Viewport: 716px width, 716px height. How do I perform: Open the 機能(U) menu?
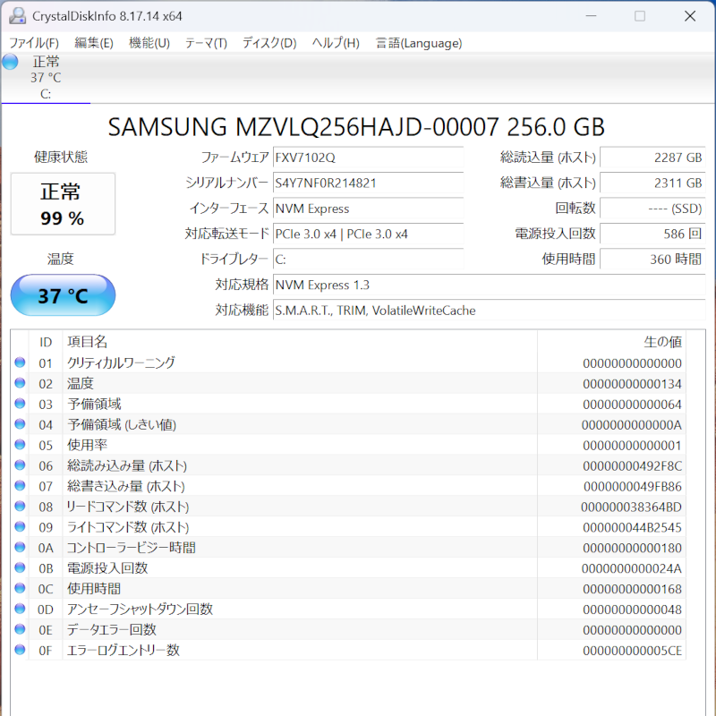(x=149, y=43)
